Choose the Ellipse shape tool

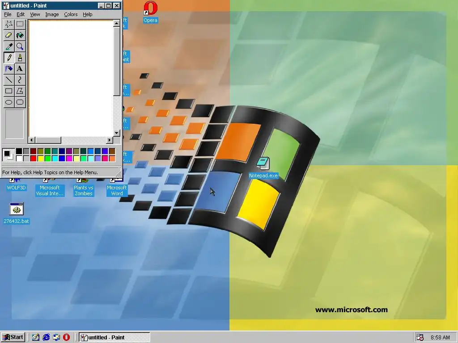click(x=9, y=102)
